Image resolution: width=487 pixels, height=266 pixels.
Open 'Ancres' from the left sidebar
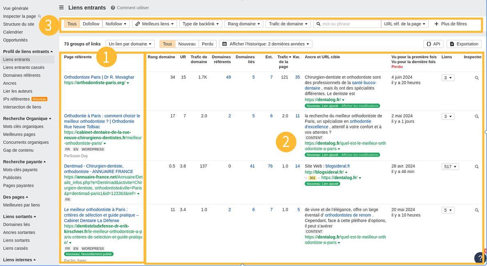11,83
